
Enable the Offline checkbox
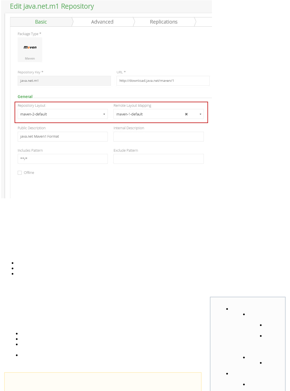pos(20,173)
